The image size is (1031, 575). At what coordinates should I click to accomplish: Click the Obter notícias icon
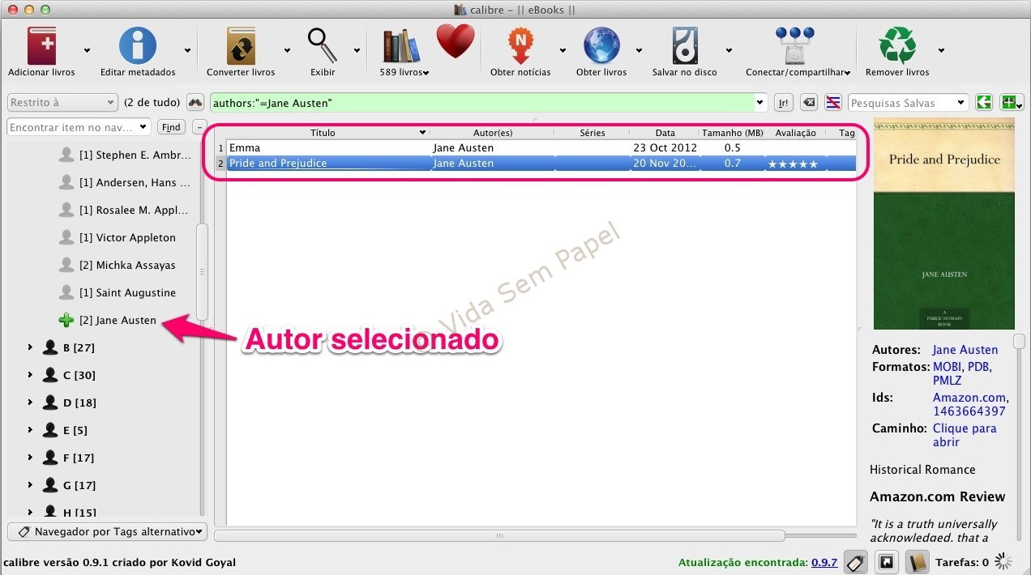coord(520,45)
